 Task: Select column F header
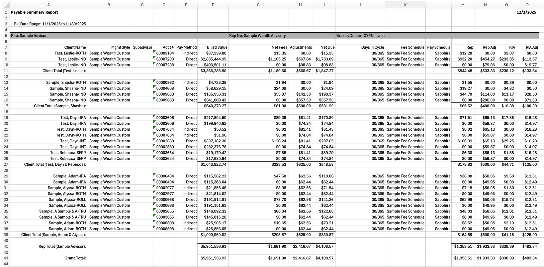(213, 5)
